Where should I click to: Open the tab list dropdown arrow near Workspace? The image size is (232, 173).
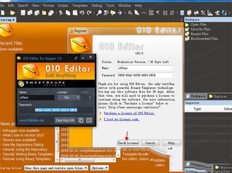coord(182,20)
